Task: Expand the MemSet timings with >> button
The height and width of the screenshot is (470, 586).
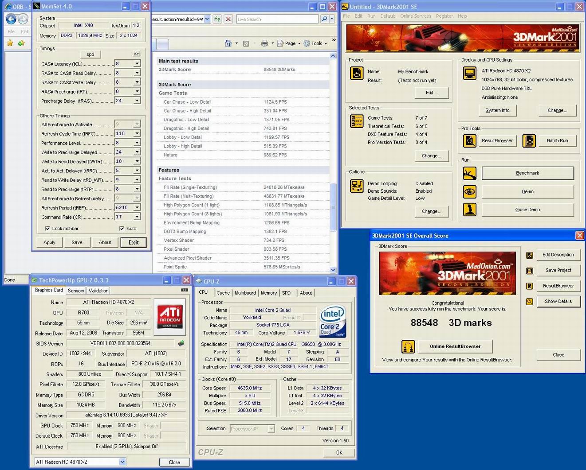Action: coord(136,54)
